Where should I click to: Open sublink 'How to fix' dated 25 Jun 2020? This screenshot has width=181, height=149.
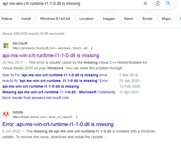(x=55, y=81)
